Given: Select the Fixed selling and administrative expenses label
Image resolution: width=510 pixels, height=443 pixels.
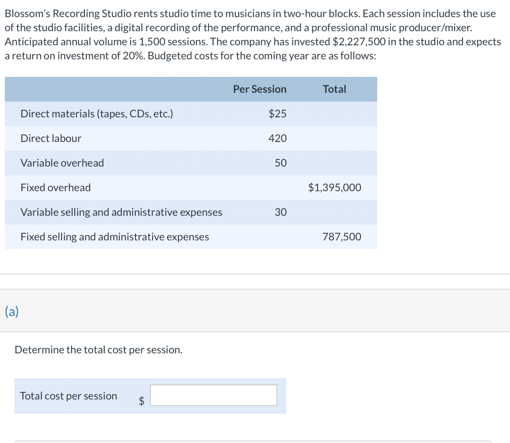Looking at the screenshot, I should [115, 237].
